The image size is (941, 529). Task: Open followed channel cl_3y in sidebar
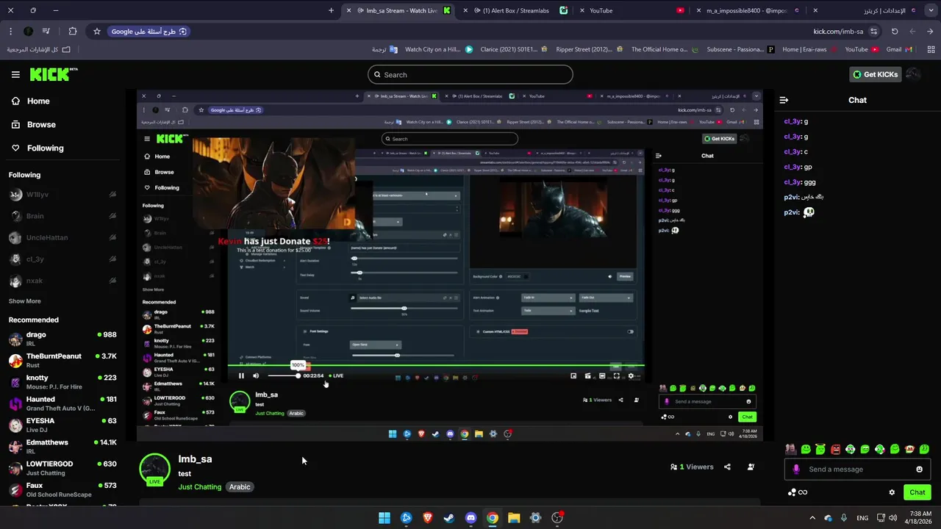62,259
